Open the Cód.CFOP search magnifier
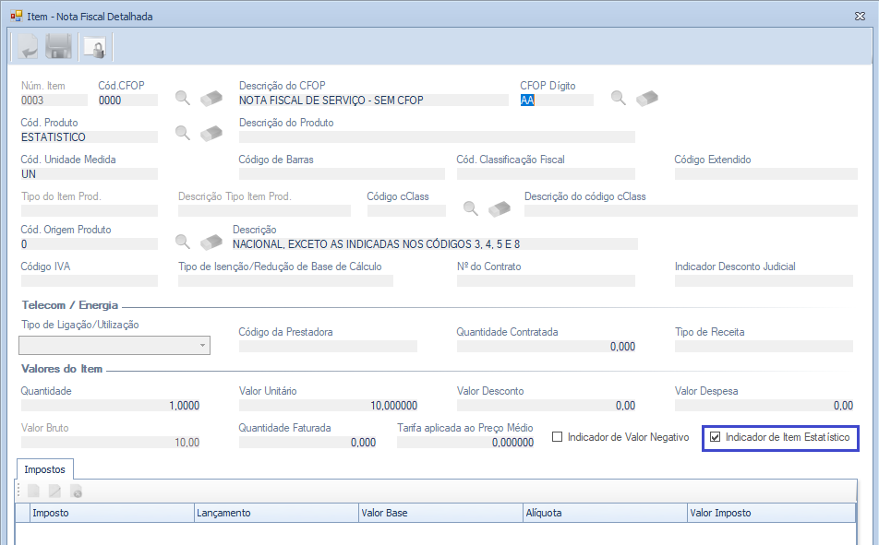This screenshot has height=545, width=879. 183,98
